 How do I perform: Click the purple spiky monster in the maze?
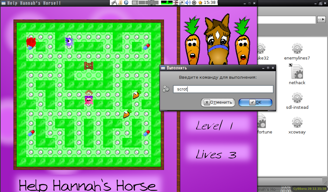(69, 41)
